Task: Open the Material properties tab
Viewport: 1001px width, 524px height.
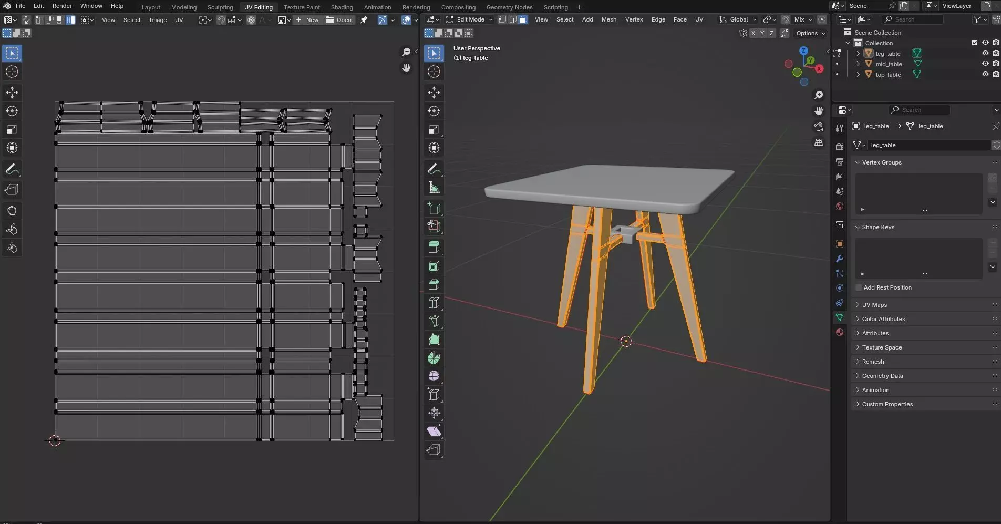Action: point(840,332)
